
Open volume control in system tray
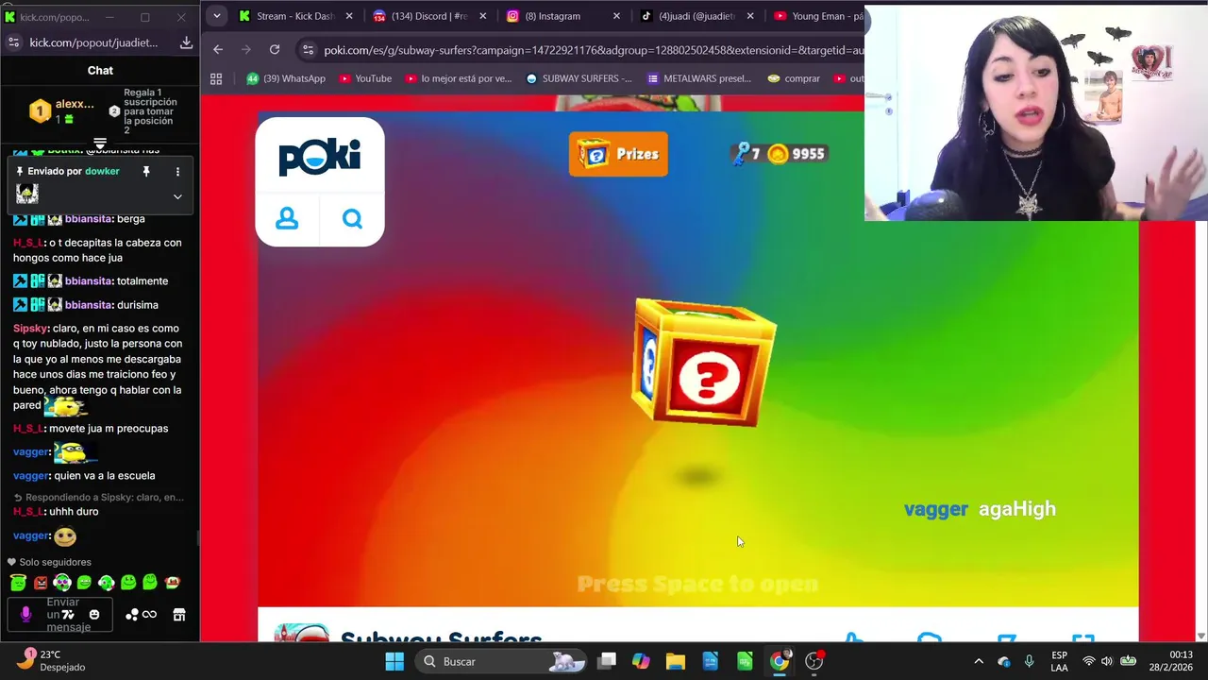click(1107, 661)
